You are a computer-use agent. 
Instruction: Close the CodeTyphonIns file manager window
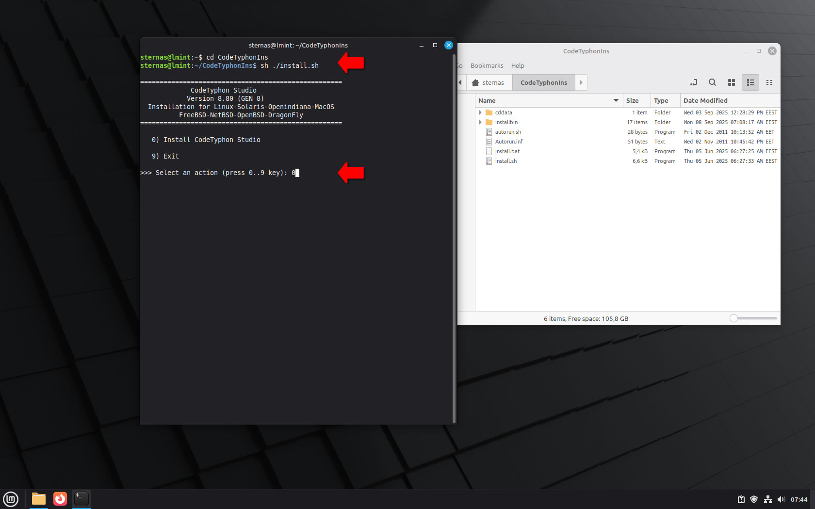(772, 51)
